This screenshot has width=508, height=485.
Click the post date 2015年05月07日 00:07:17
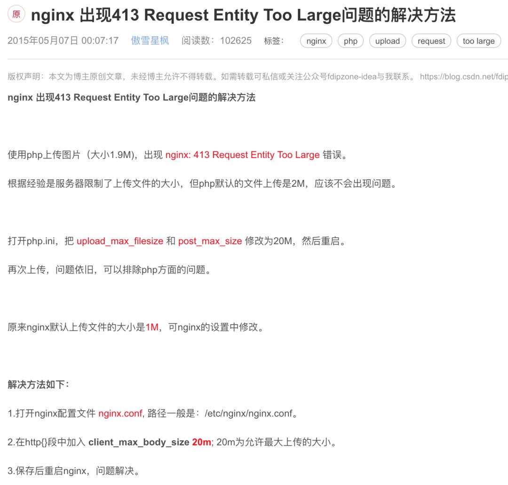pos(63,40)
